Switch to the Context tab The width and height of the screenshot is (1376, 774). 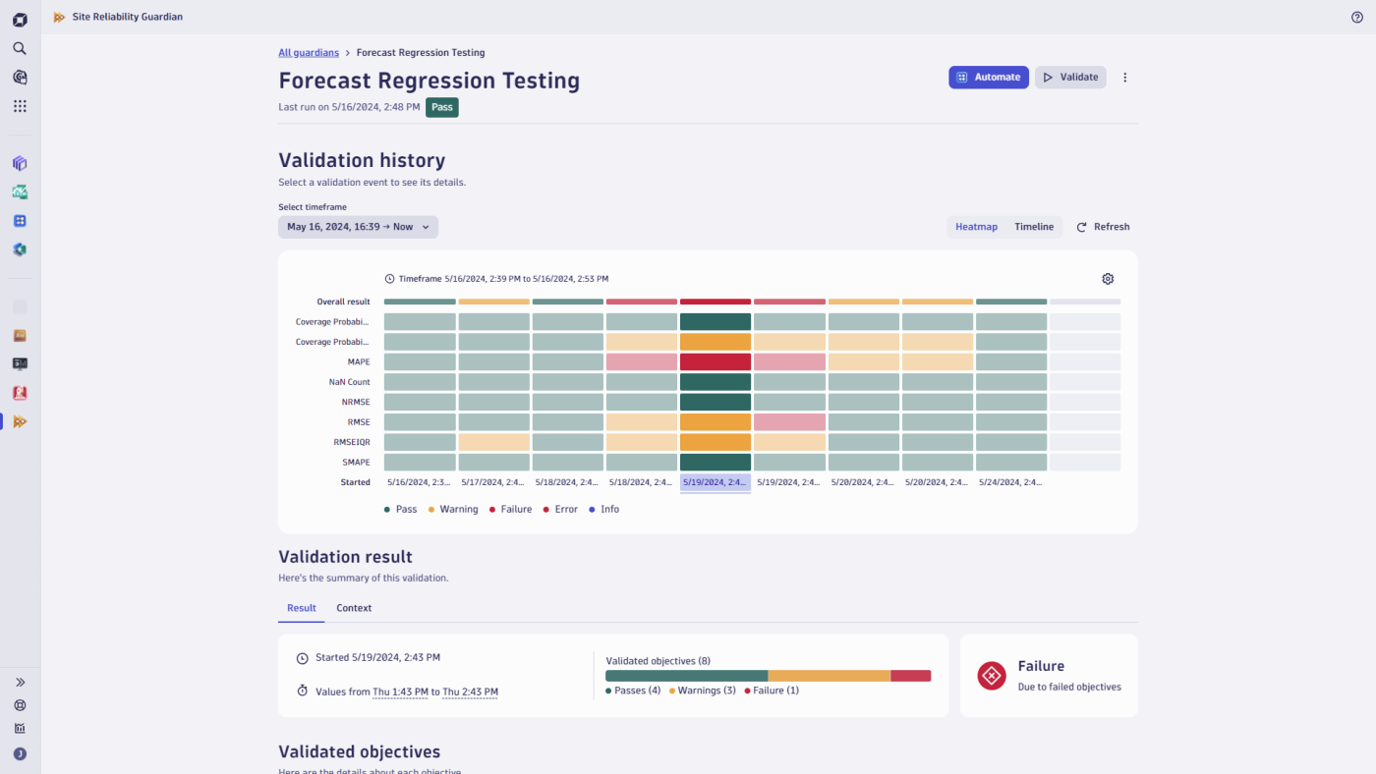pyautogui.click(x=354, y=608)
